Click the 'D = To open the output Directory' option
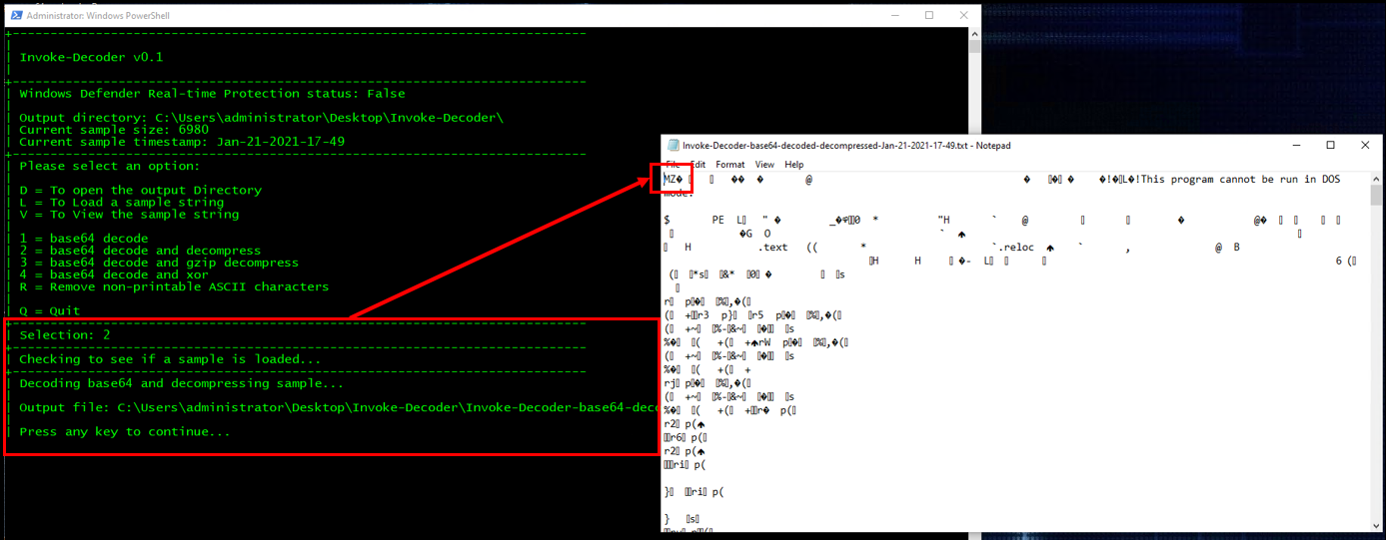Viewport: 1386px width, 540px height. coord(140,190)
